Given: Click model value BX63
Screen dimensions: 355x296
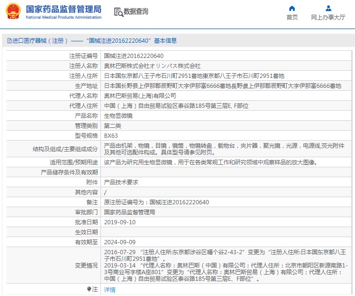Looking at the screenshot, I should pos(111,136).
